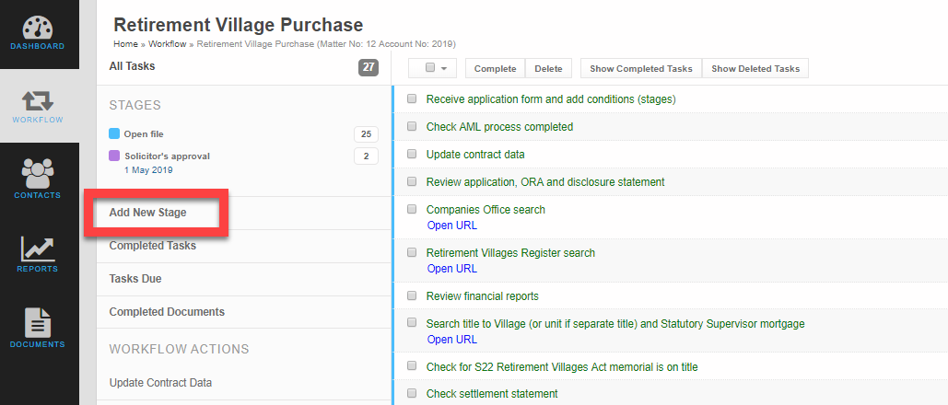The width and height of the screenshot is (948, 405).
Task: Tick the Check AML process completed checkbox
Action: point(412,127)
